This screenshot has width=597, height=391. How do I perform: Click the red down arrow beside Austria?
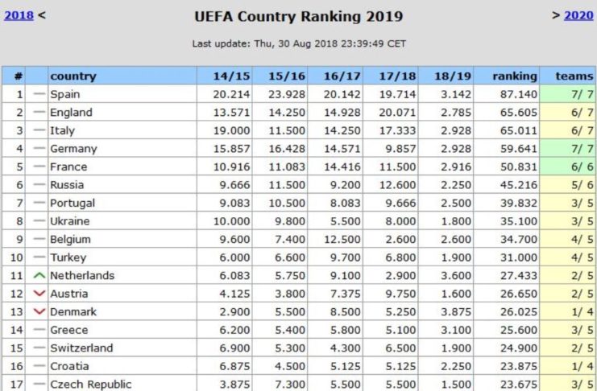38,294
